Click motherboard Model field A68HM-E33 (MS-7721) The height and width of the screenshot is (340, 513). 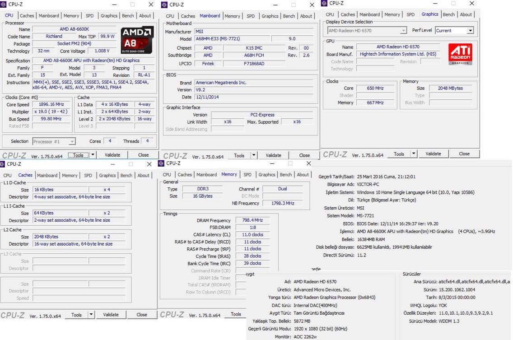tap(232, 39)
